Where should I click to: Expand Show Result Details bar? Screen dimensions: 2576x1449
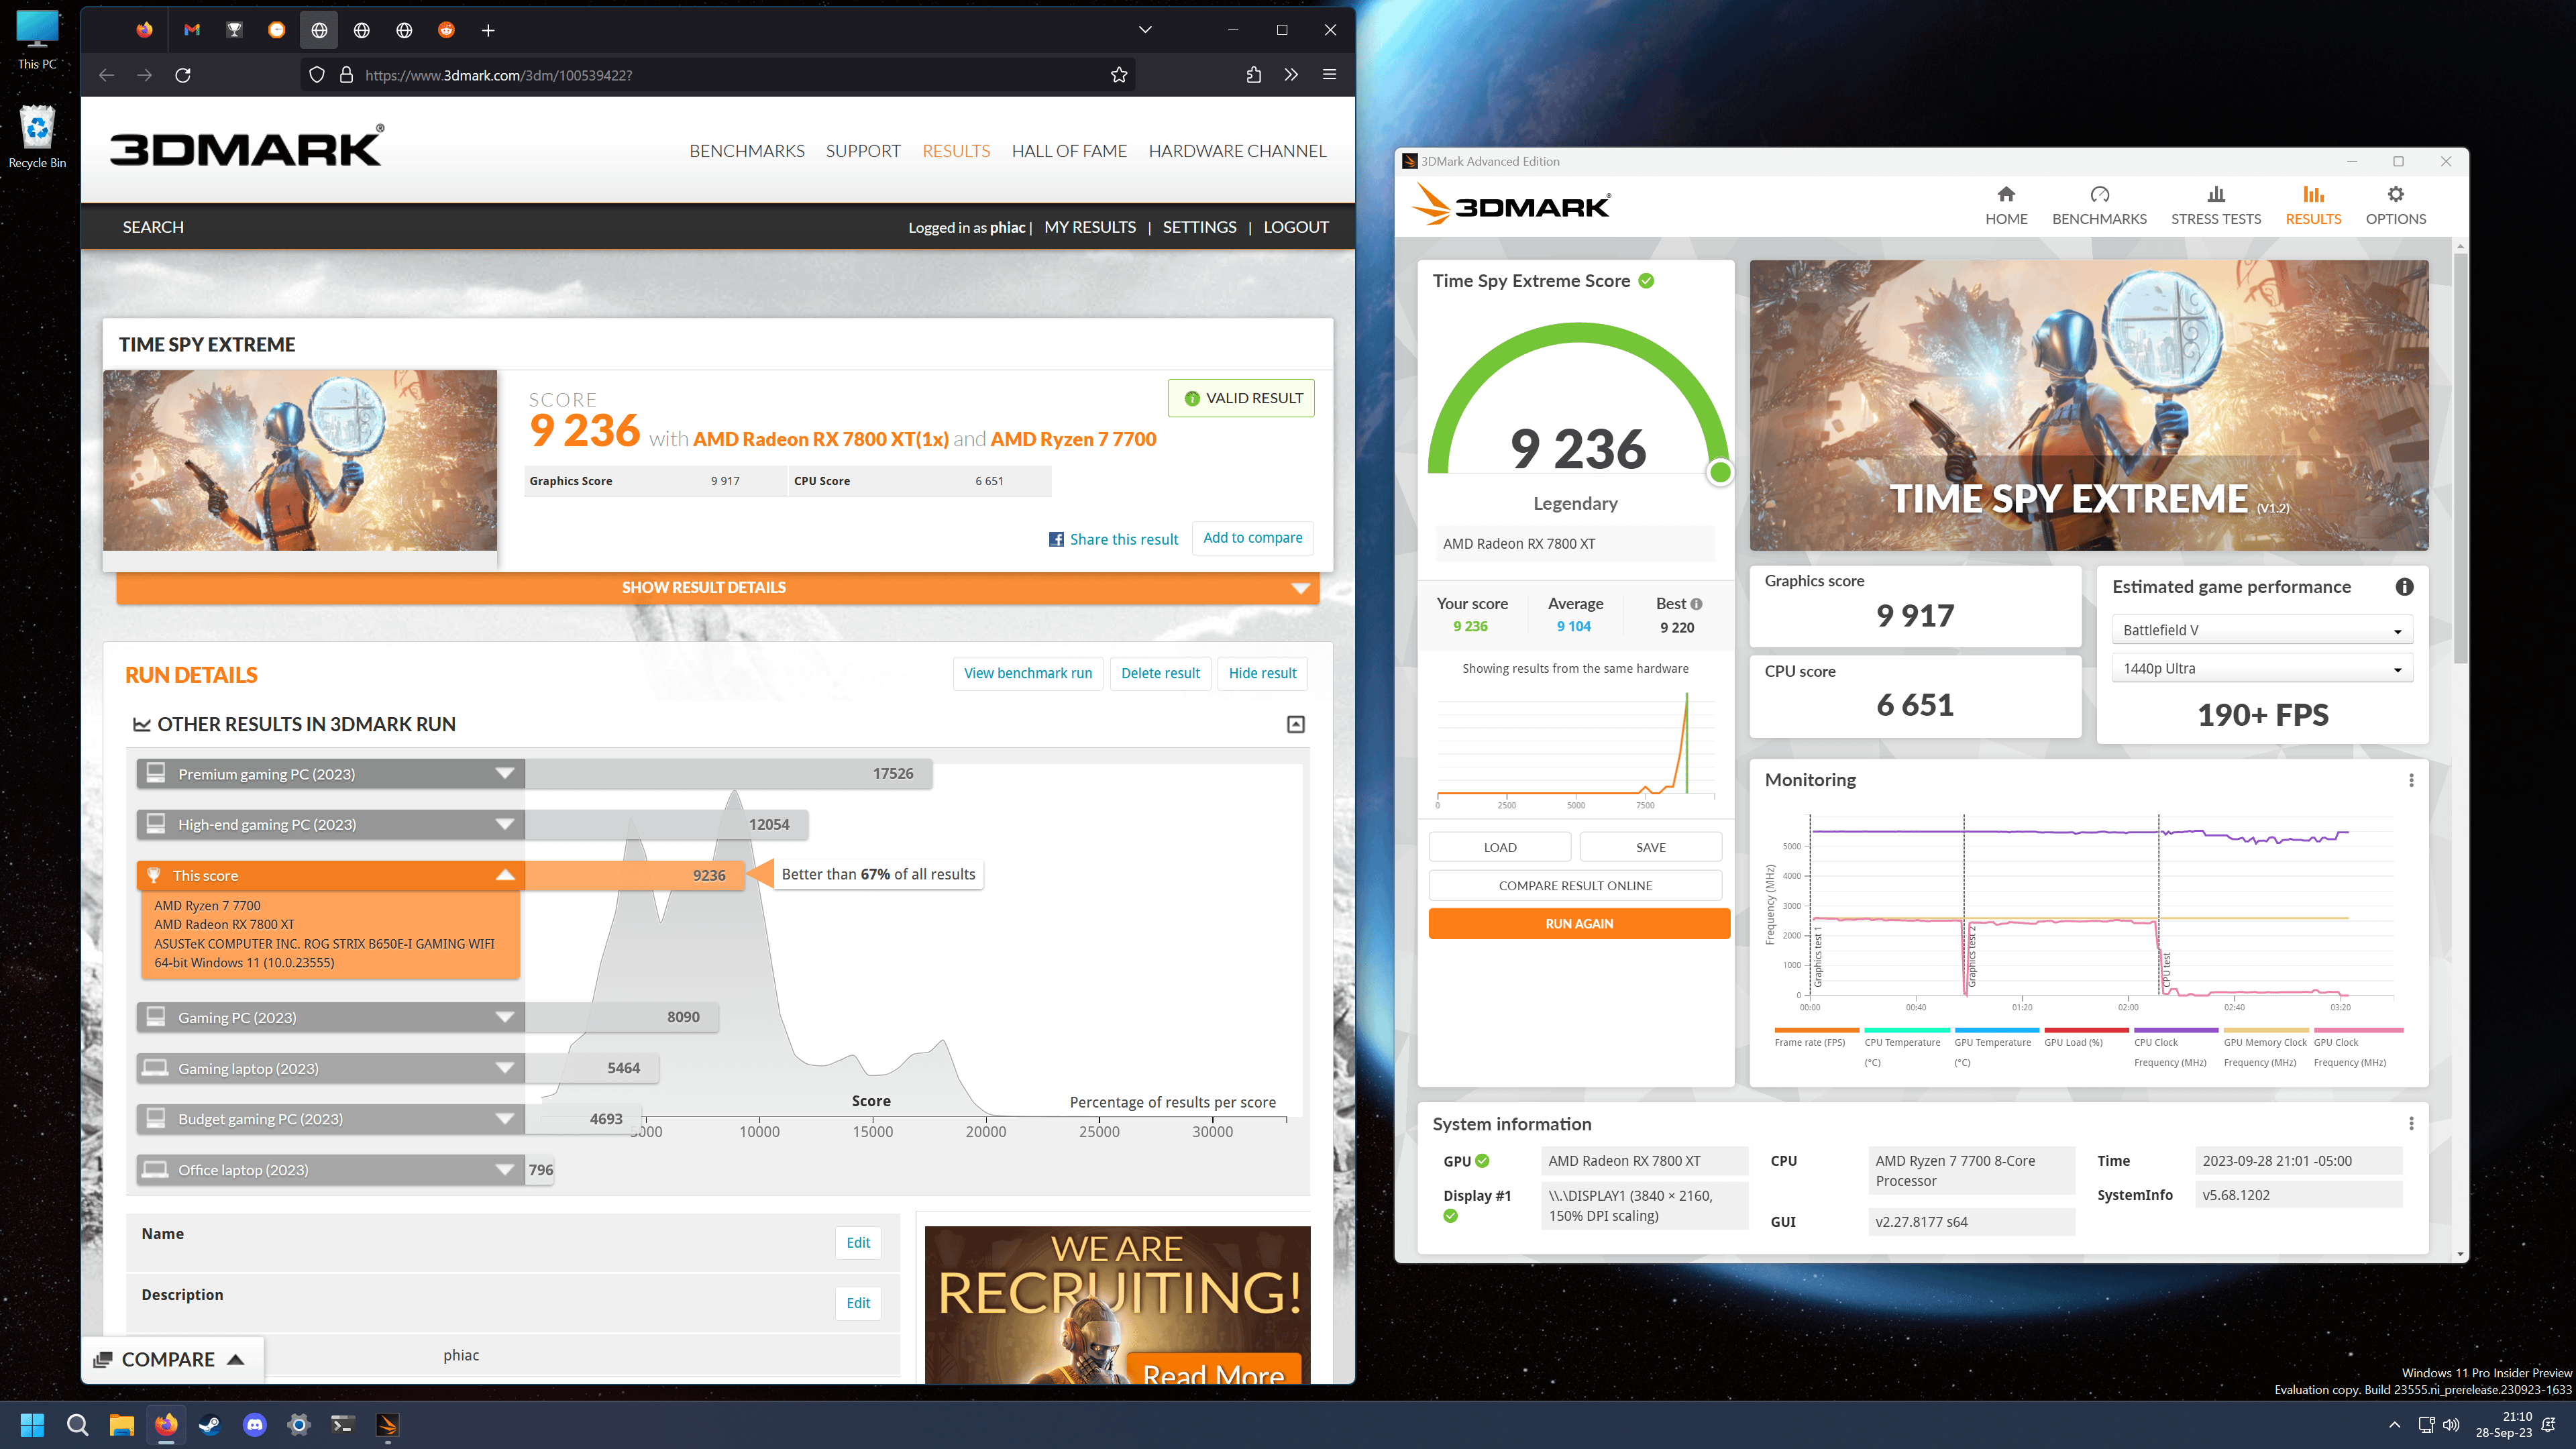717,588
